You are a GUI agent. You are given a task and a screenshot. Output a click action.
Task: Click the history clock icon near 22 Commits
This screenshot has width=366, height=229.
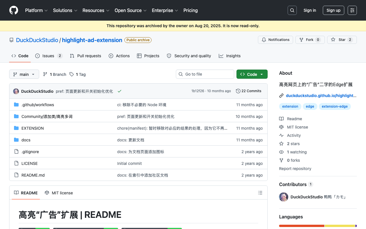(x=238, y=91)
